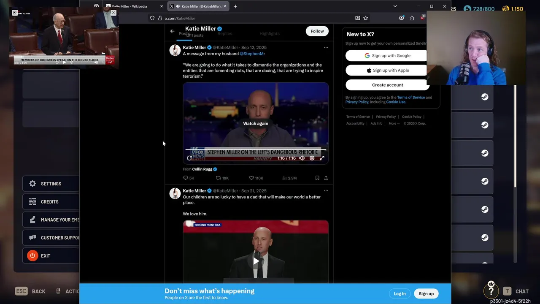This screenshot has width=540, height=304.
Task: Expand the footer More menu
Action: pyautogui.click(x=394, y=124)
